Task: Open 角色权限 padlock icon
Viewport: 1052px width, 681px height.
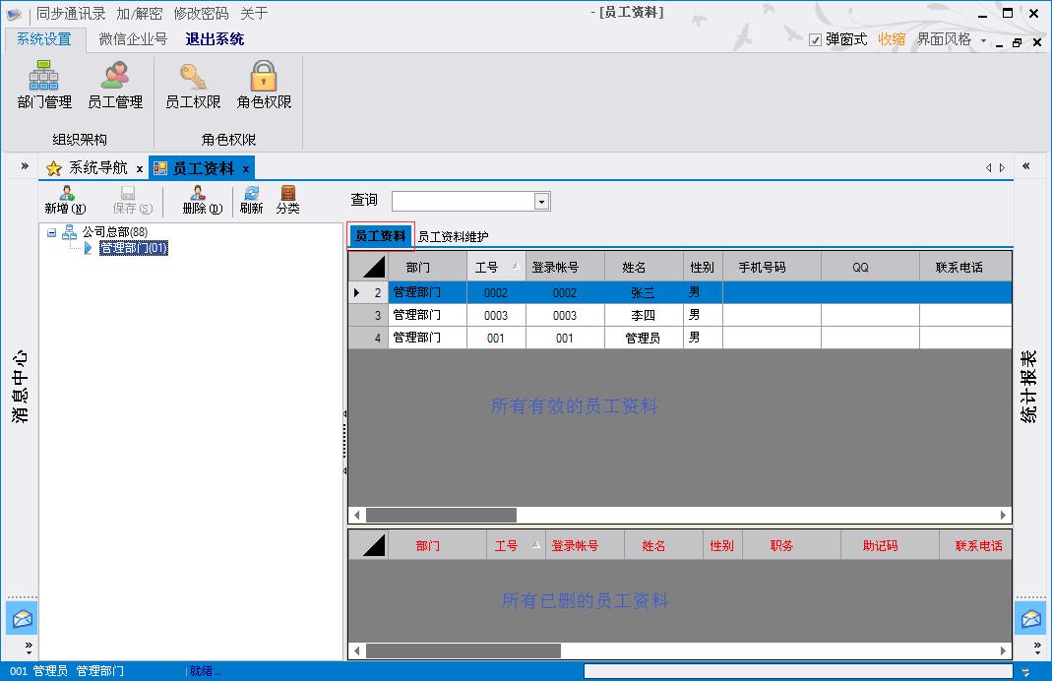Action: pos(264,85)
